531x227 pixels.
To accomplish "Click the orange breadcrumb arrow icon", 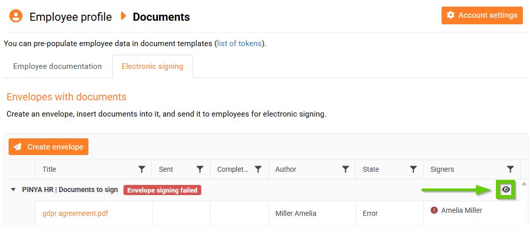I will point(123,16).
